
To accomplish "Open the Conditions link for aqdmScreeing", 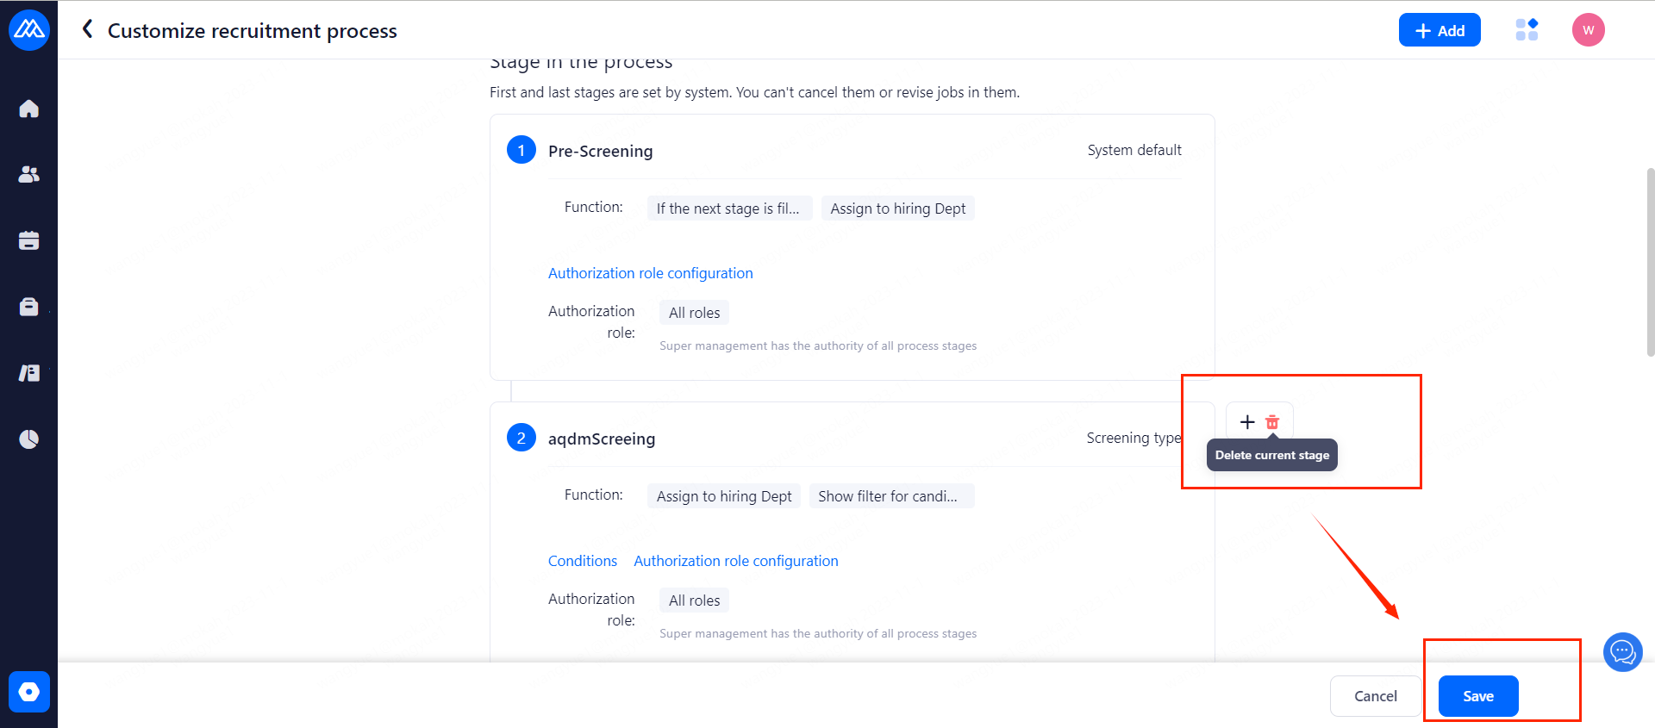I will pos(583,561).
